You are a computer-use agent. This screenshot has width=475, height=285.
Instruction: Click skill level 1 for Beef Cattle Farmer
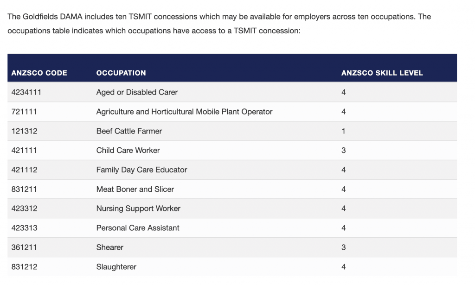[343, 131]
